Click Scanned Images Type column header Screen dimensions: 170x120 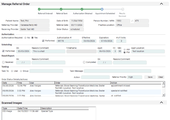point(10,108)
